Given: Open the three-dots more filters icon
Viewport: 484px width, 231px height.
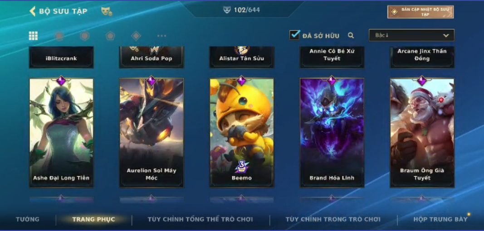Looking at the screenshot, I should click(x=162, y=36).
